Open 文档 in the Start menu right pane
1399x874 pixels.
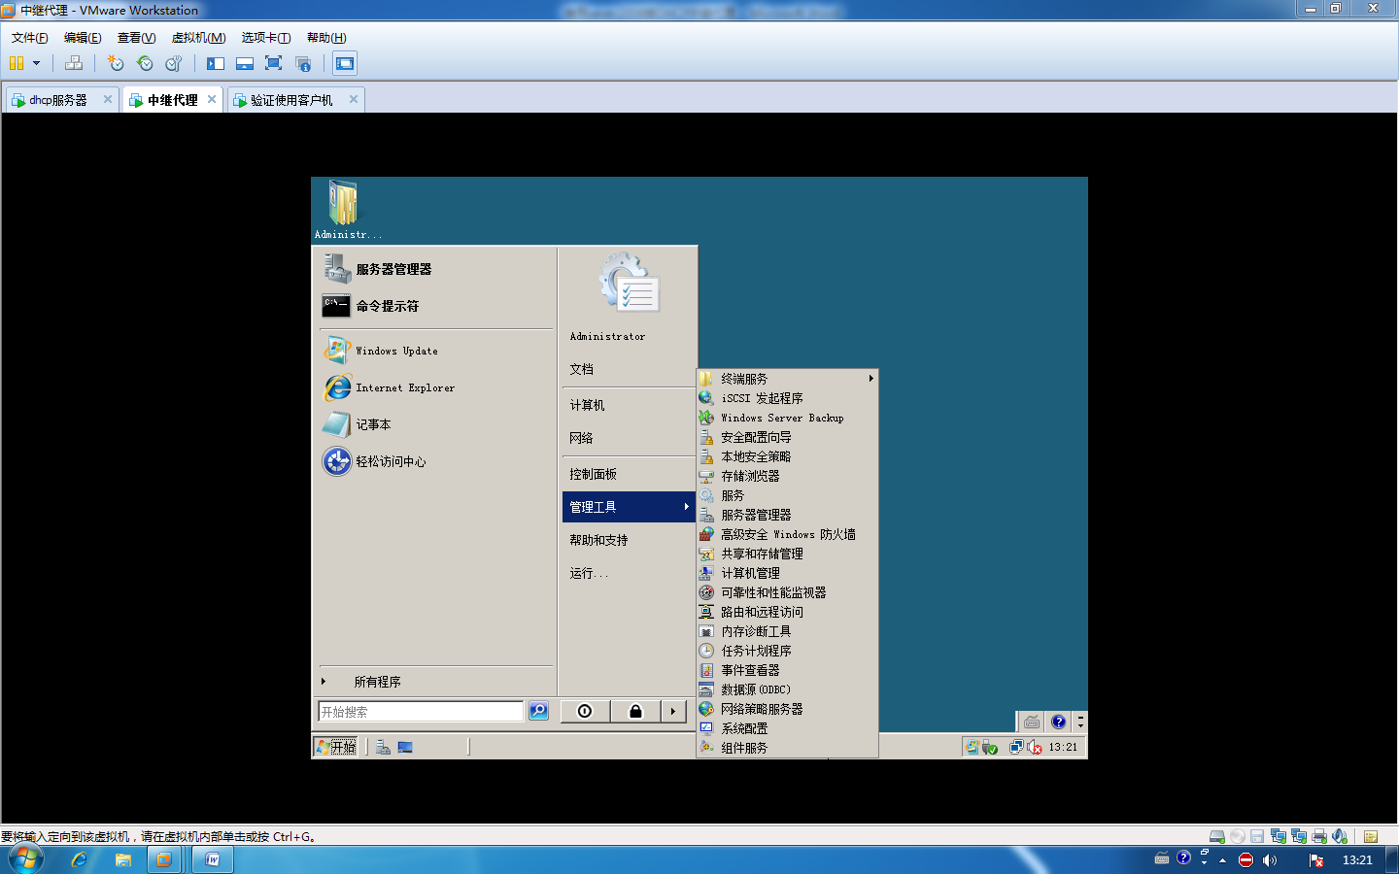tap(628, 369)
